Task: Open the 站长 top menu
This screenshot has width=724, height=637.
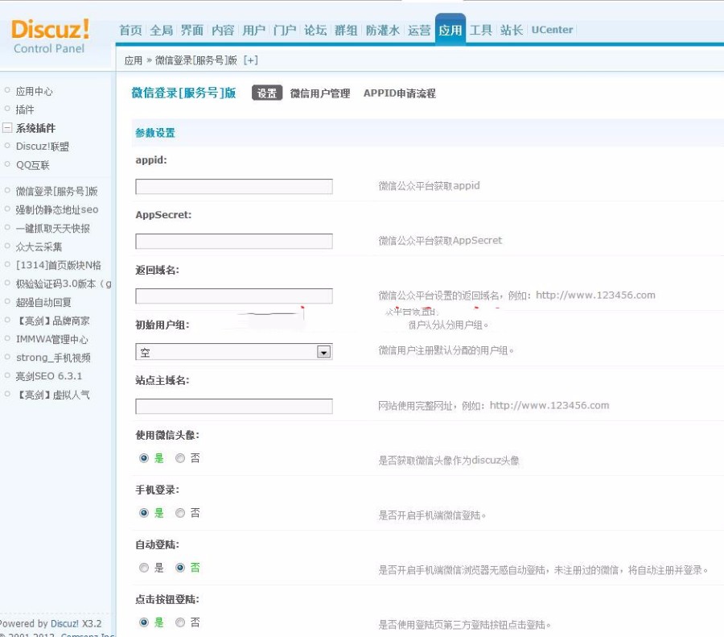Action: point(512,30)
